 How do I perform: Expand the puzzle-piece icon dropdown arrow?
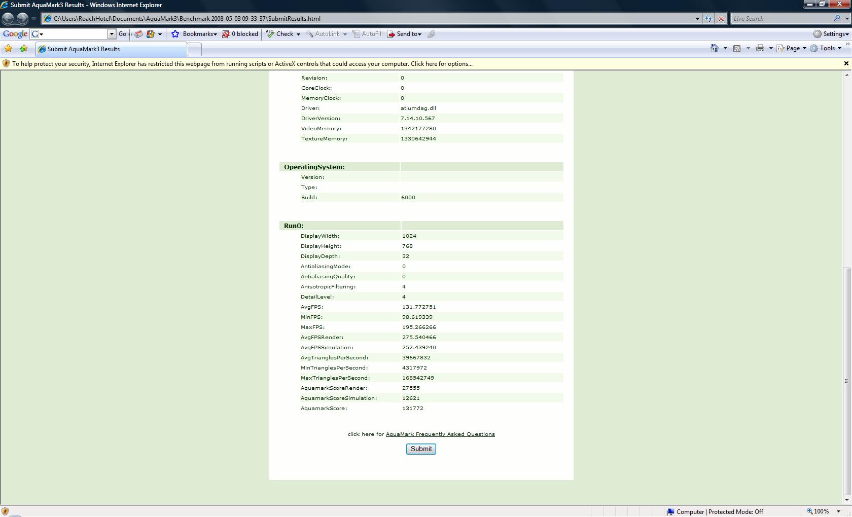(160, 34)
